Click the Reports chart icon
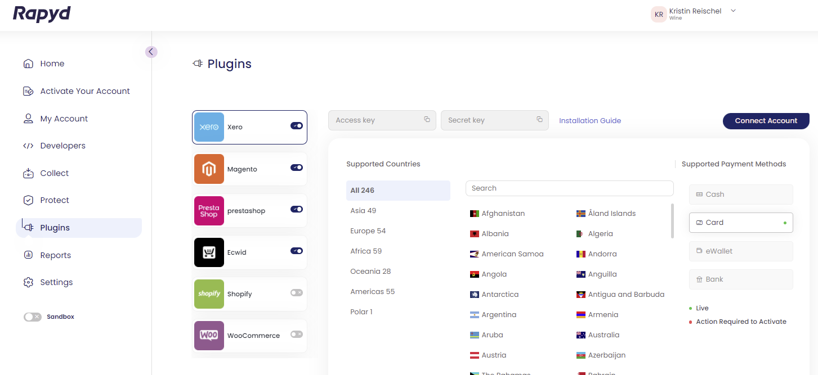 click(28, 255)
